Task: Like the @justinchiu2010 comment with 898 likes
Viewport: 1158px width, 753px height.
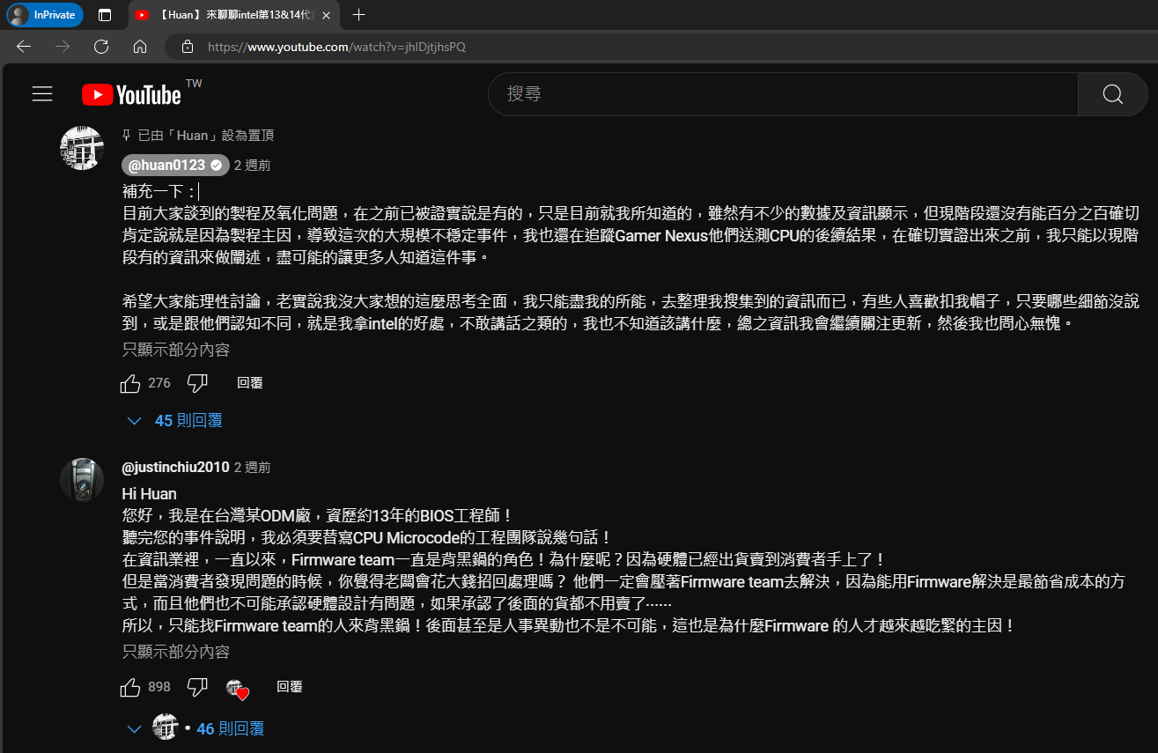Action: [x=130, y=687]
